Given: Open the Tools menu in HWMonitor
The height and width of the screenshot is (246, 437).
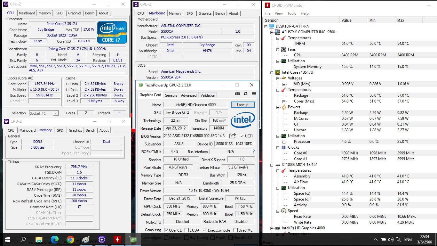Looking at the screenshot, I should click(292, 13).
